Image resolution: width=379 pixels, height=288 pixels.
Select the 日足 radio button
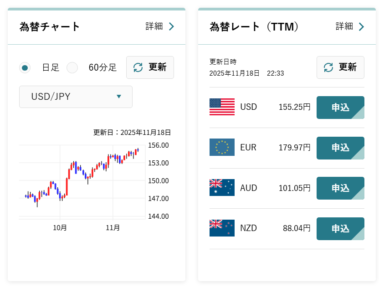click(25, 68)
